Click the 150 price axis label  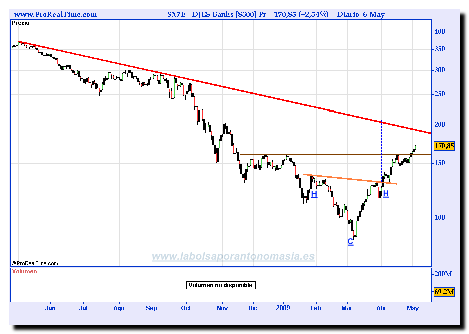click(440, 163)
